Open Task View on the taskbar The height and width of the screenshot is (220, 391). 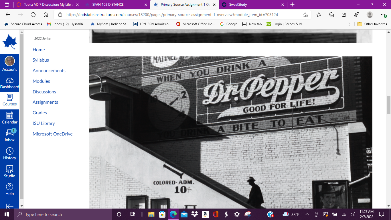[x=133, y=214]
